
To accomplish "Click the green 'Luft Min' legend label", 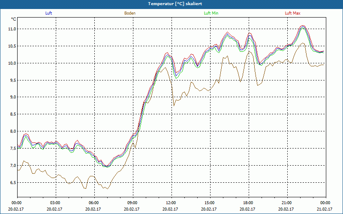I will click(x=211, y=13).
